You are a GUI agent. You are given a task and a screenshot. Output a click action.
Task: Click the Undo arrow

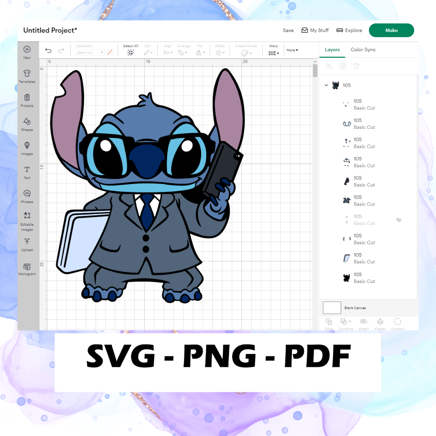[48, 50]
